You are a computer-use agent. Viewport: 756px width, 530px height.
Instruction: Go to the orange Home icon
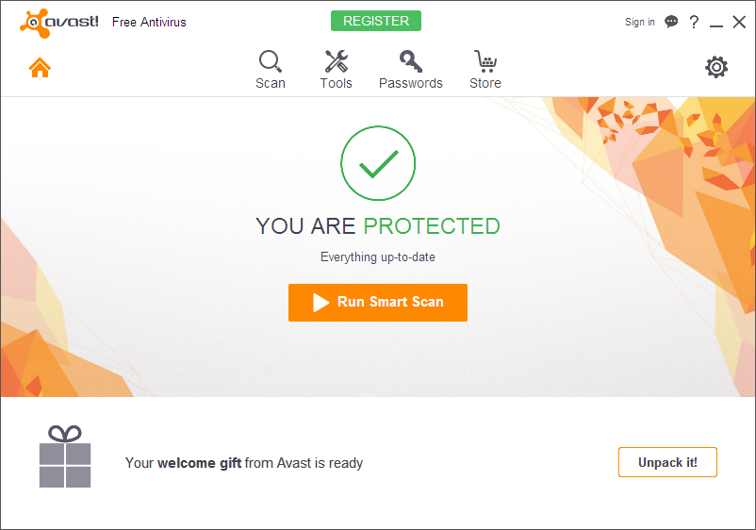tap(40, 68)
